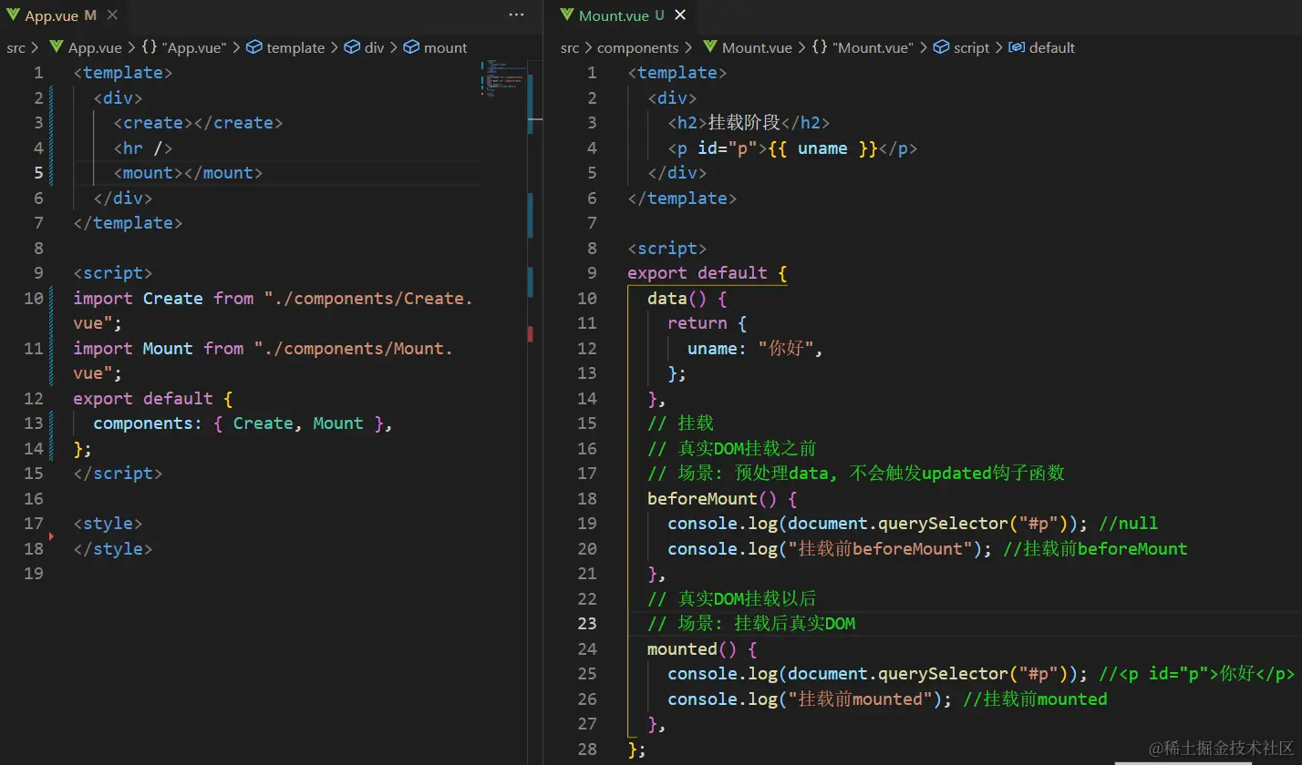Viewport: 1302px width, 765px height.
Task: Click the cube icon before the 'template' breadcrumb
Action: (255, 47)
